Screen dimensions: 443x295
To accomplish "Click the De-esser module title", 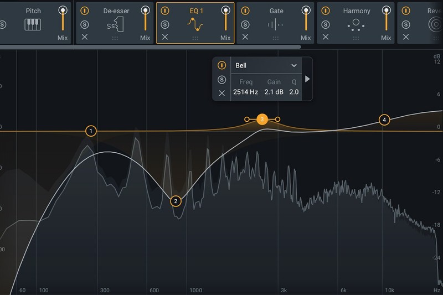I will point(116,11).
